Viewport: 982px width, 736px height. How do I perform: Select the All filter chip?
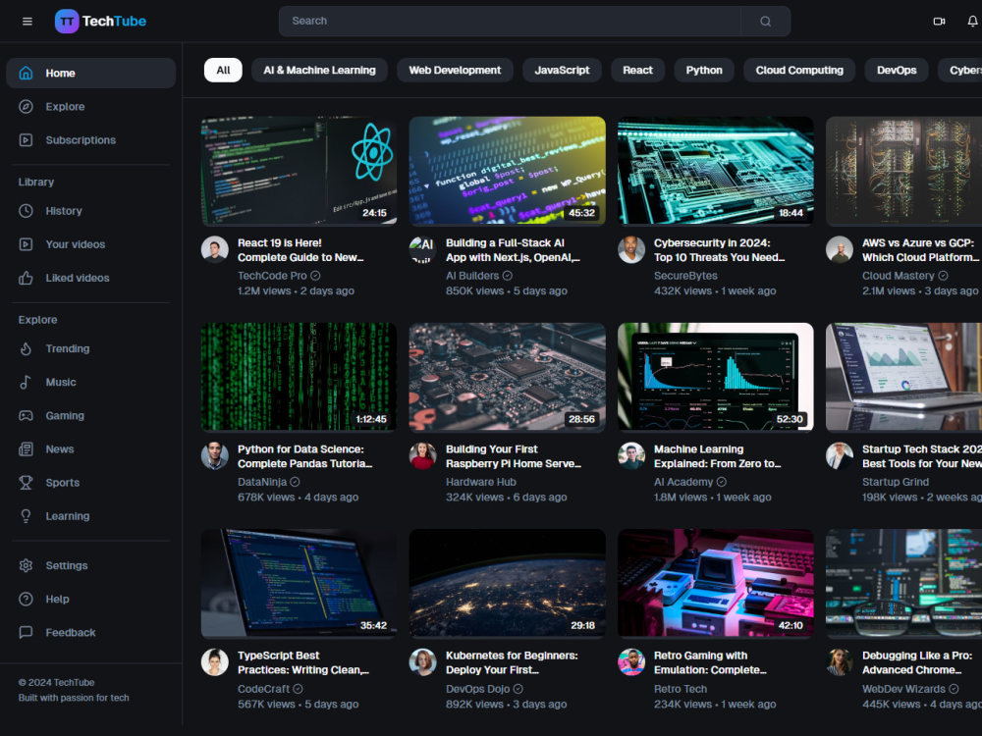point(223,70)
